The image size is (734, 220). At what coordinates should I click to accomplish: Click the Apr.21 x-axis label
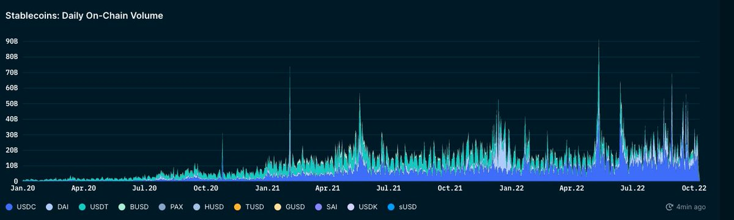[x=328, y=189]
